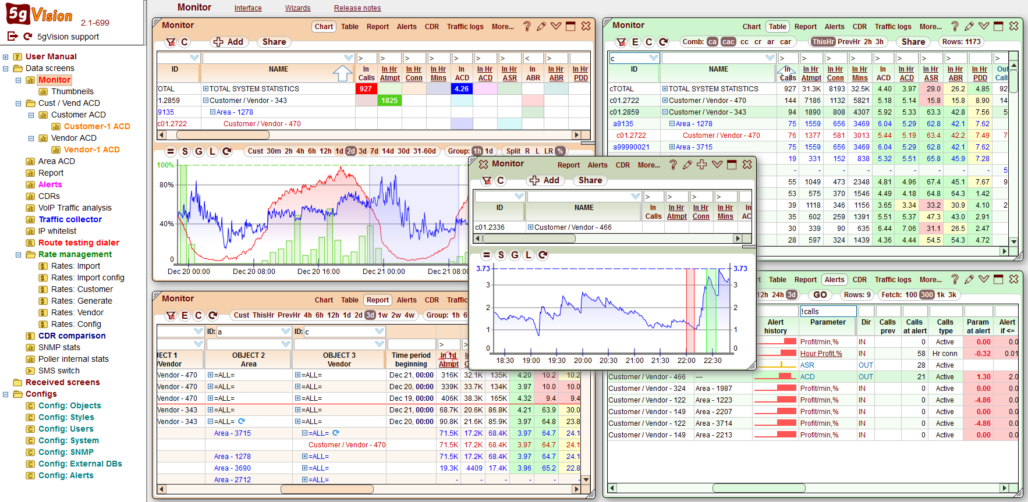Viewport: 1028px width, 502px height.
Task: Click refresh icon in bottom-left Report window toolbar
Action: [212, 315]
